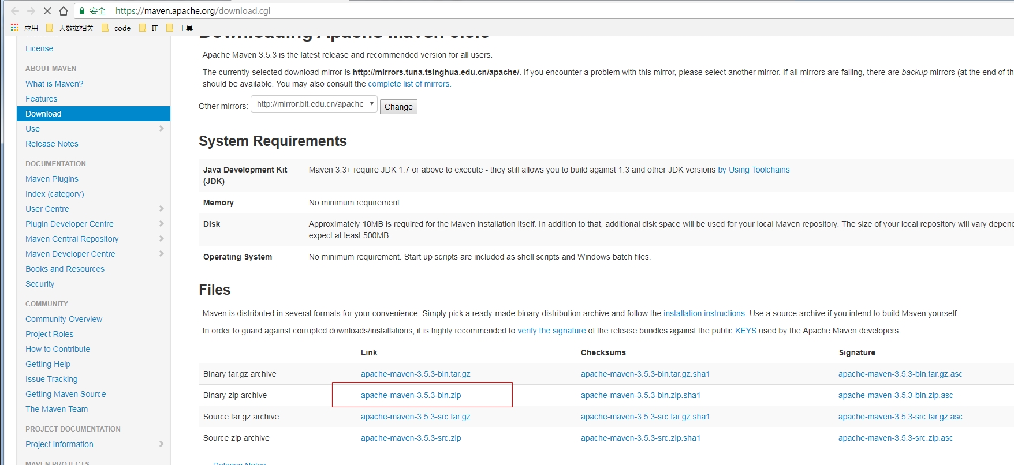This screenshot has width=1014, height=465.
Task: Open Issue Tracking sidebar link
Action: [51, 379]
